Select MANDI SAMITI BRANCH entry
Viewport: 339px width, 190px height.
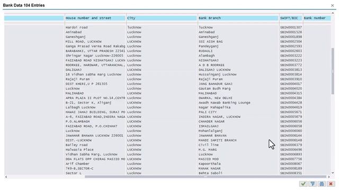point(218,140)
